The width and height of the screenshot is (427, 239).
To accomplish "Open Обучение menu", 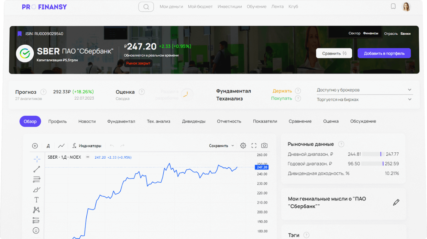I will (x=256, y=7).
